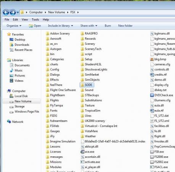Viewport: 175px width, 172px height.
Task: Select the Videos library icon
Action: (11, 81)
